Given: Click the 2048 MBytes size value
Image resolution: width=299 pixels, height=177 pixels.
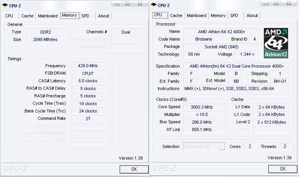Looking at the screenshot, I should (45, 39).
